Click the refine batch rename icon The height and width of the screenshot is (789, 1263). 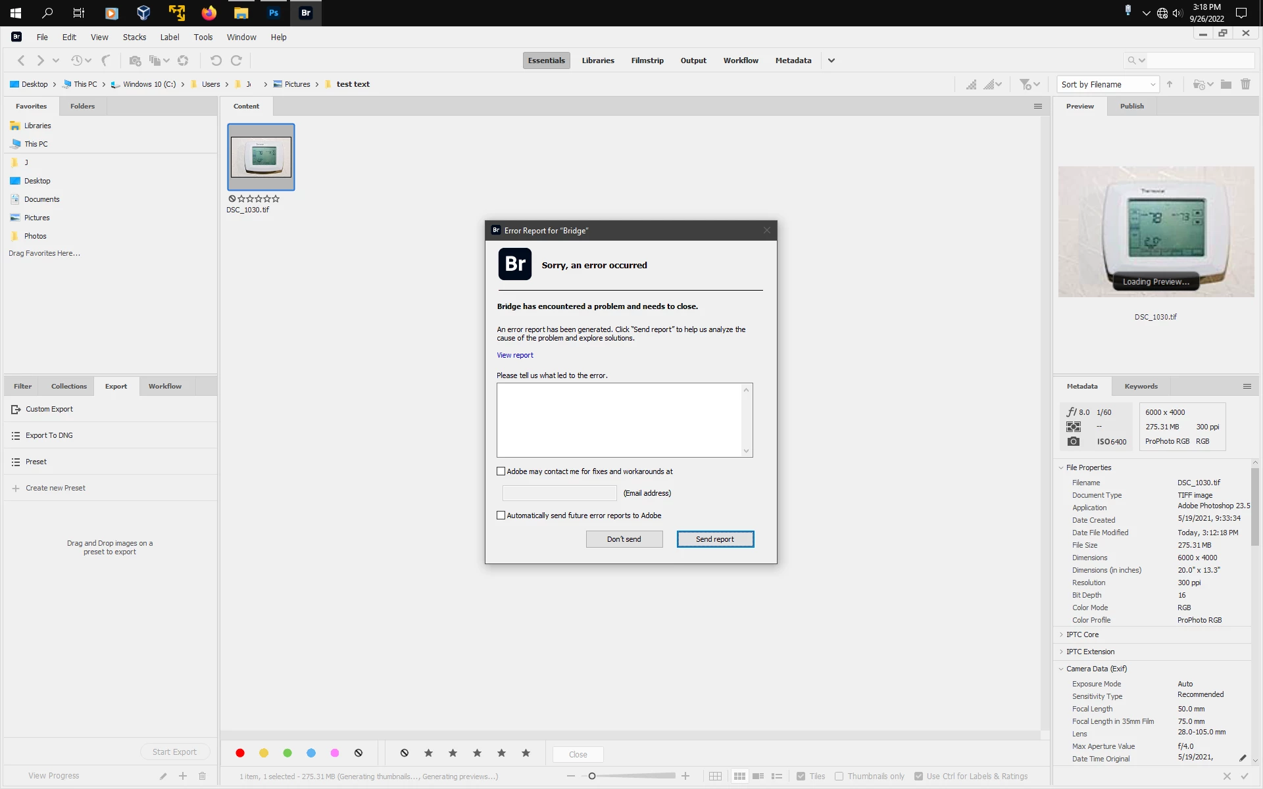(155, 60)
